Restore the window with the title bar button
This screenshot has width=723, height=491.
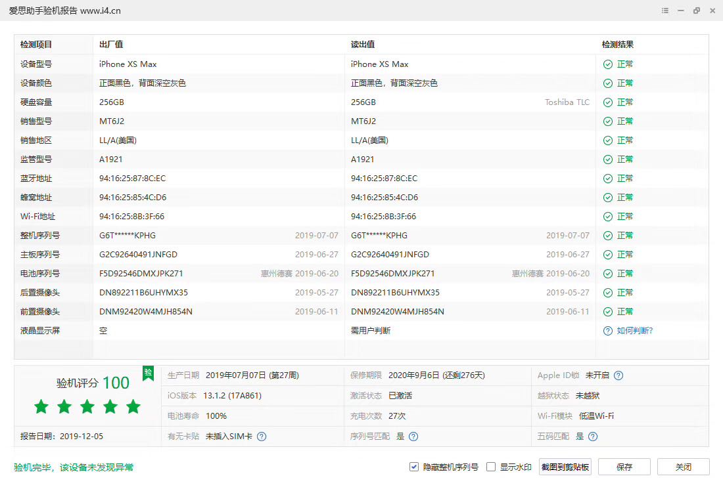697,11
